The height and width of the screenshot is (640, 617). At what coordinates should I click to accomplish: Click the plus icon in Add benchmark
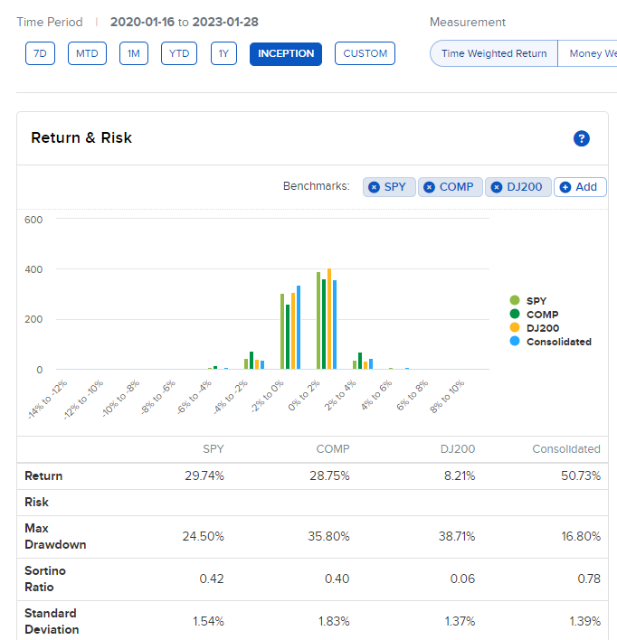pyautogui.click(x=565, y=187)
